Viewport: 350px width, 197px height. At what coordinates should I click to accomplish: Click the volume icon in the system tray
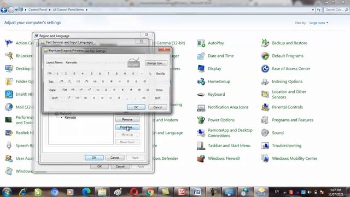pyautogui.click(x=310, y=192)
